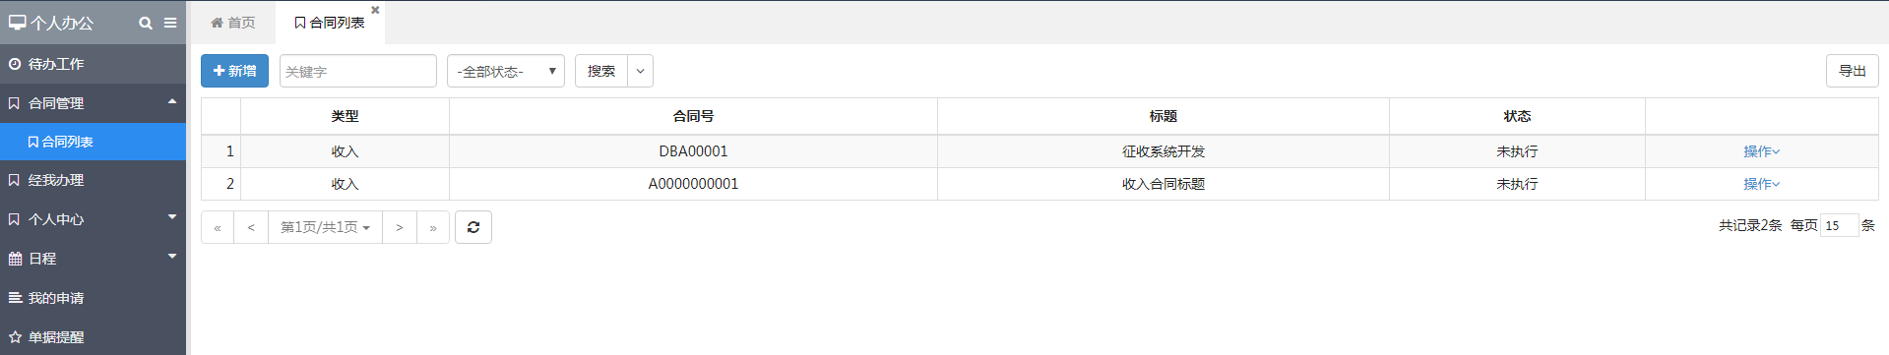Viewport: 1889px width, 355px height.
Task: Toggle the sidebar hamburger menu icon
Action: coord(170,23)
